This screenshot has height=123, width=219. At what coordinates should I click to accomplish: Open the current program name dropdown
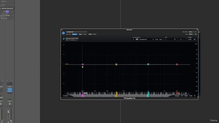[x=145, y=40]
